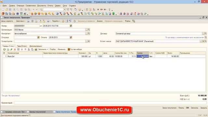Move goods row up with arrow icon
This screenshot has height=117, width=208.
point(22,49)
